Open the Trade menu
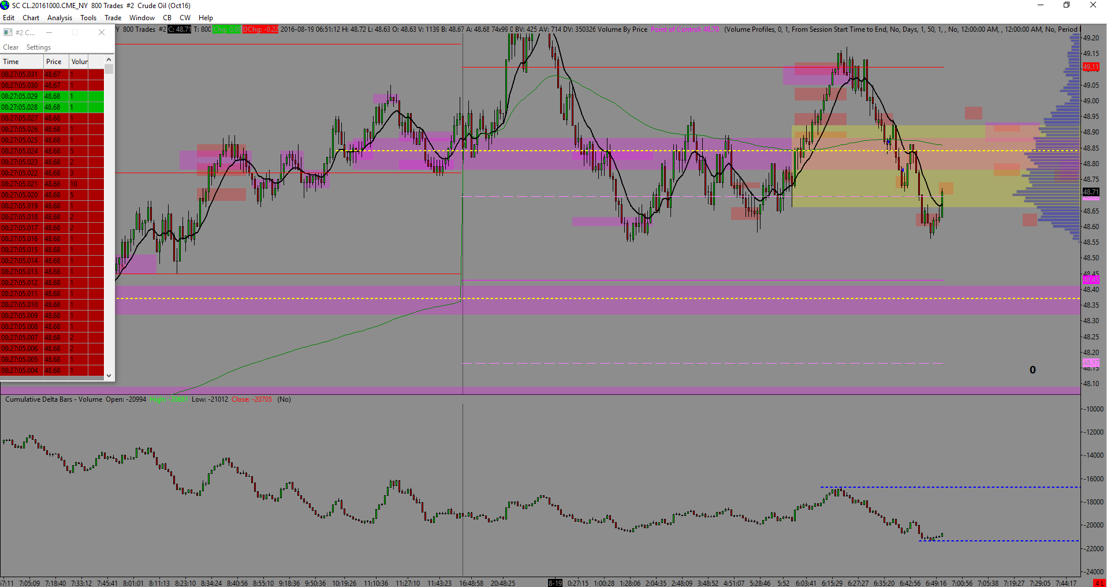The width and height of the screenshot is (1107, 587). pos(113,18)
